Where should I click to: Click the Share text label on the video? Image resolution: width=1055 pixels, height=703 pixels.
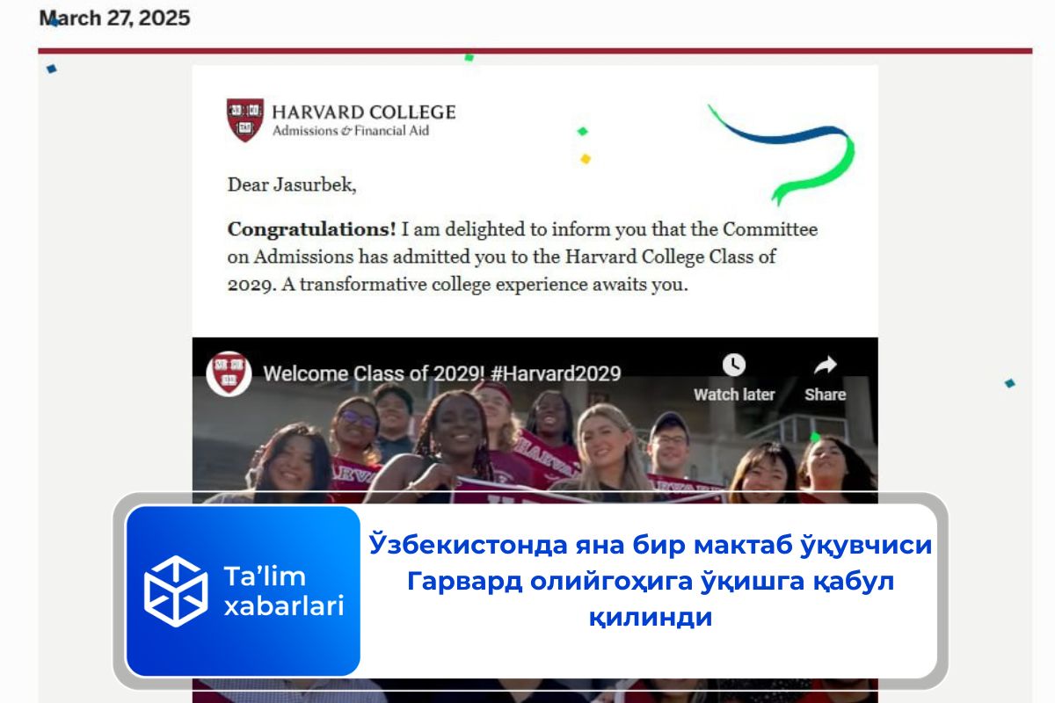(825, 395)
